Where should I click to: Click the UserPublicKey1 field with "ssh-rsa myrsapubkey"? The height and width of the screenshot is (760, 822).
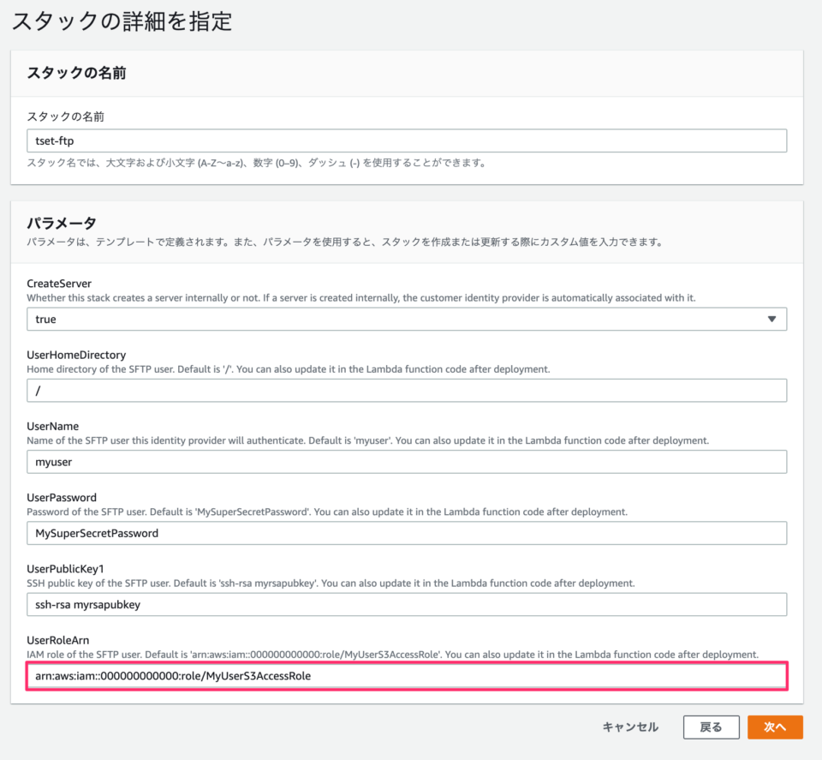(406, 604)
